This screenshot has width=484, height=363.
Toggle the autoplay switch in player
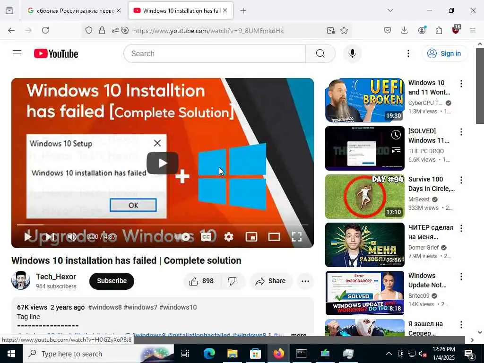(182, 237)
